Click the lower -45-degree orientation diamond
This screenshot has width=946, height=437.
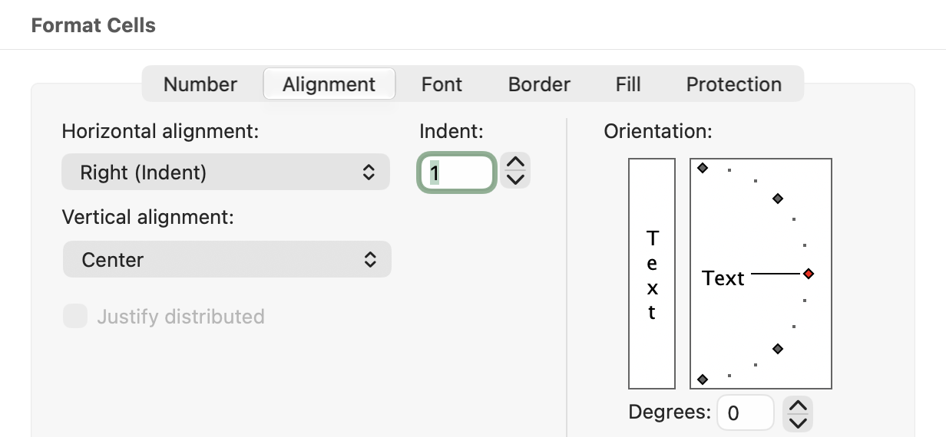click(x=778, y=349)
